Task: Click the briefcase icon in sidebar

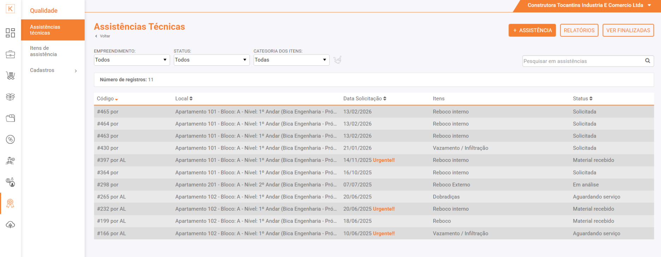Action: (10, 54)
